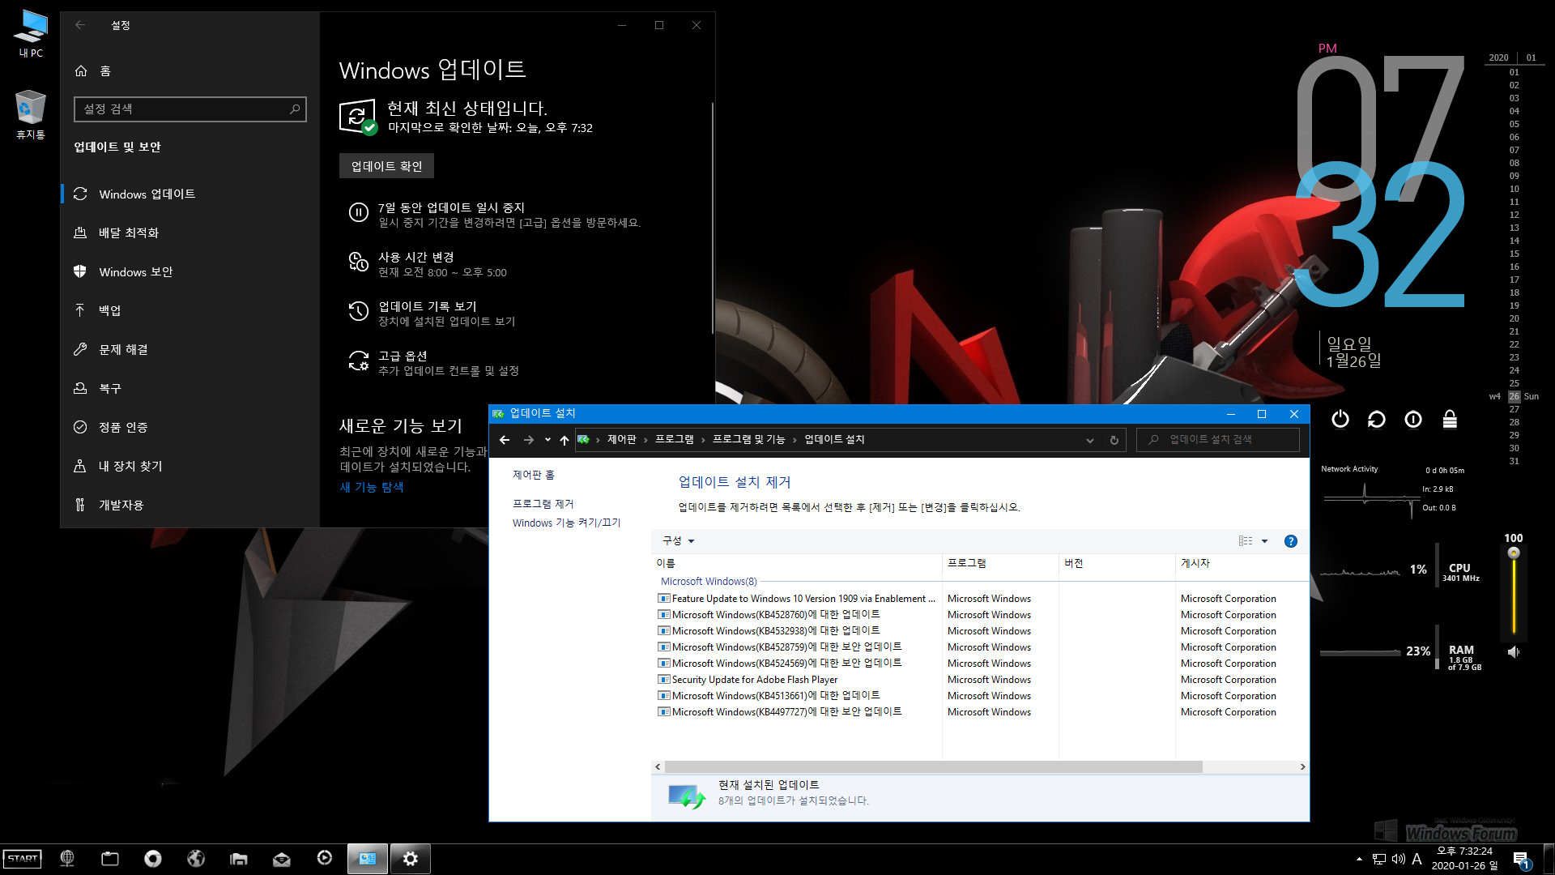Image resolution: width=1555 pixels, height=875 pixels.
Task: Open the blue help icon
Action: pos(1291,541)
